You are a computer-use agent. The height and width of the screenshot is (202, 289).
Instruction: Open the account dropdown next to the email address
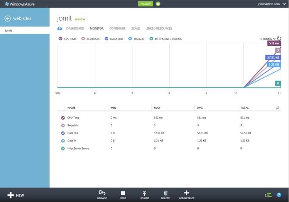coord(284,4)
